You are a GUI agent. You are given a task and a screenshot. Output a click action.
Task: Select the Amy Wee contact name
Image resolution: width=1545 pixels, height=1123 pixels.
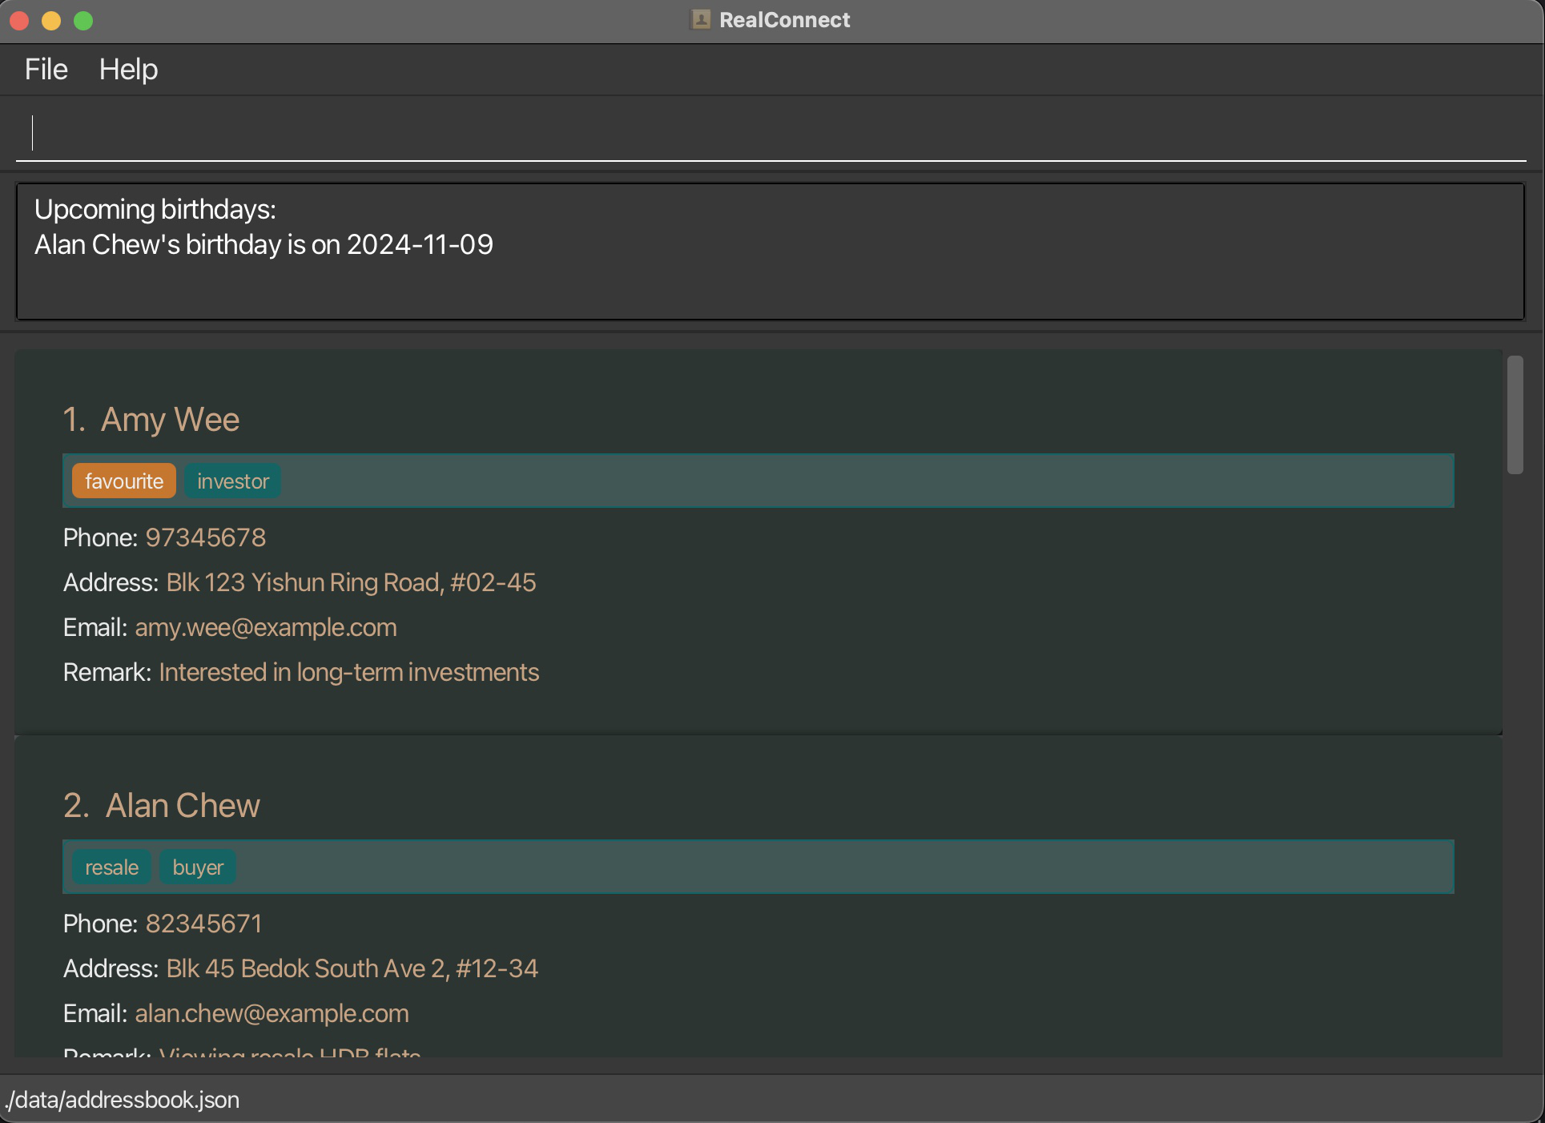tap(170, 420)
